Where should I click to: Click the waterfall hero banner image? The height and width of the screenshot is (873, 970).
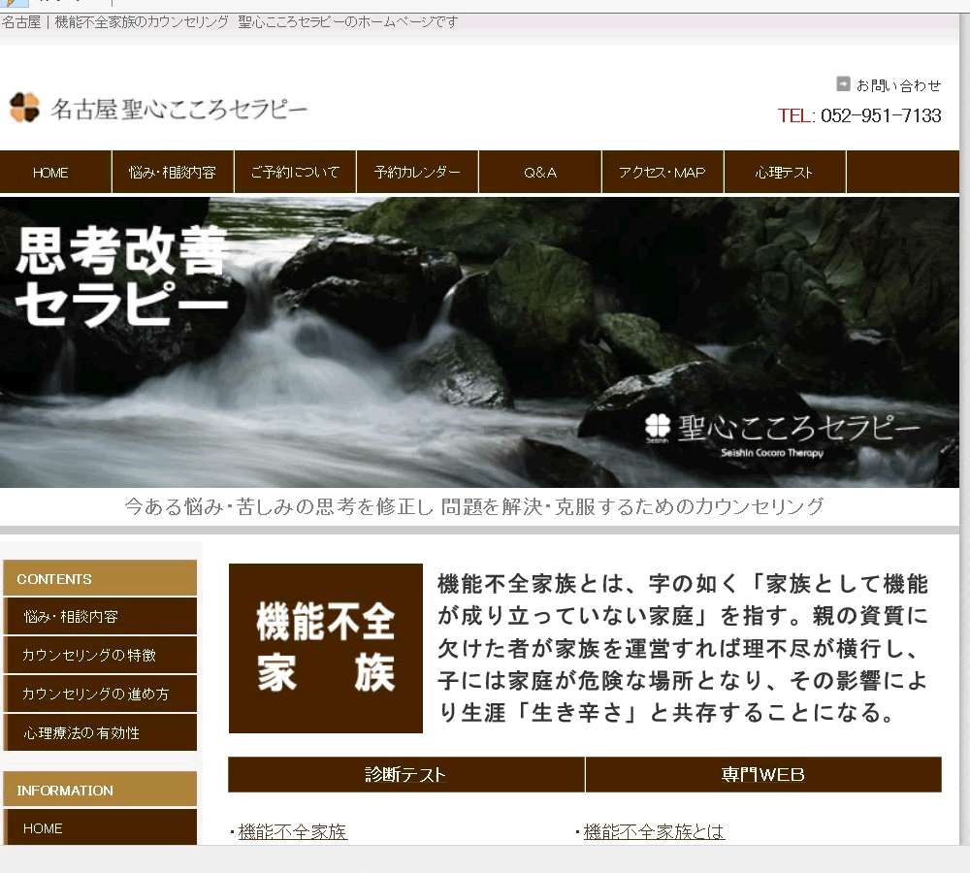pos(479,342)
